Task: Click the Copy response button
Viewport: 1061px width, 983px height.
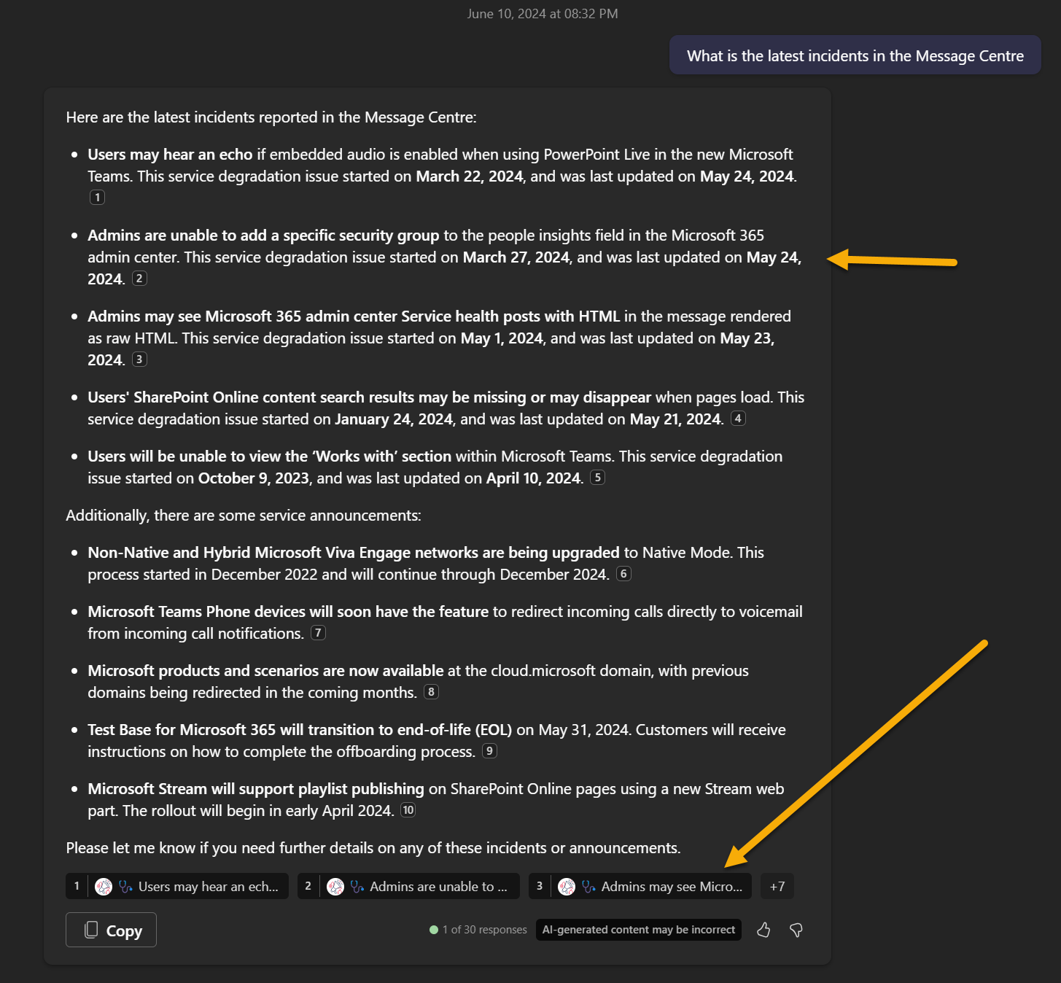Action: [111, 930]
